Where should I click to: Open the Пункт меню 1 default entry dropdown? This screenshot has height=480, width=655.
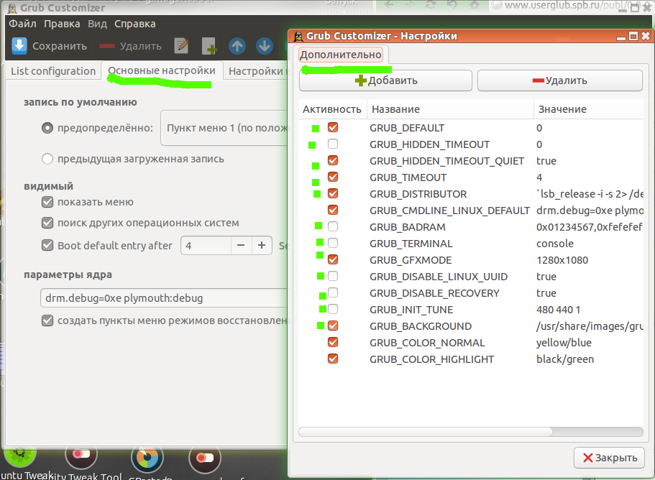click(225, 128)
